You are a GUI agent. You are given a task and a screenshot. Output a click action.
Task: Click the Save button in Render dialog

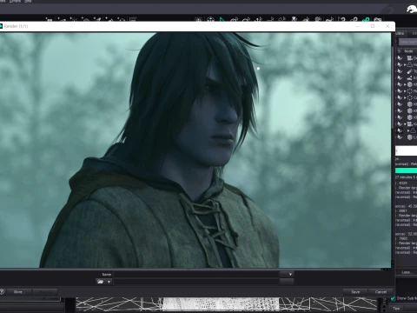(355, 292)
